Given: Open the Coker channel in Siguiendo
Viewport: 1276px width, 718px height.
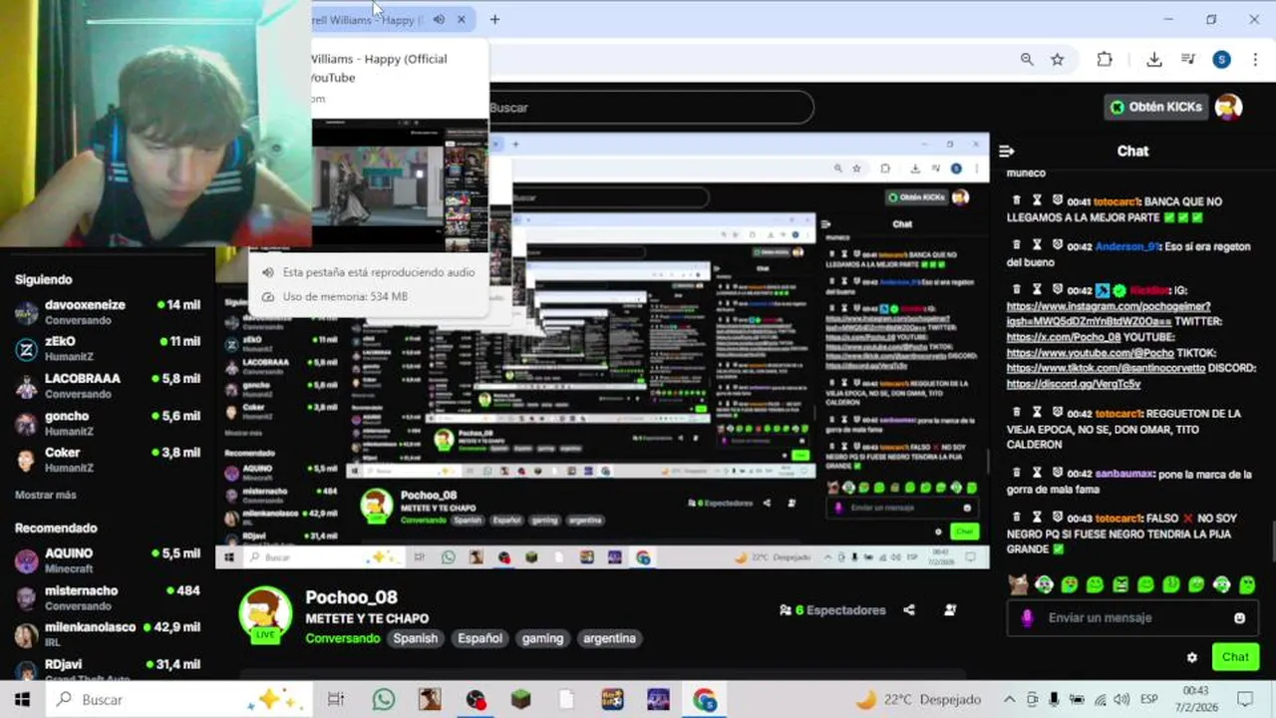Looking at the screenshot, I should coord(108,460).
